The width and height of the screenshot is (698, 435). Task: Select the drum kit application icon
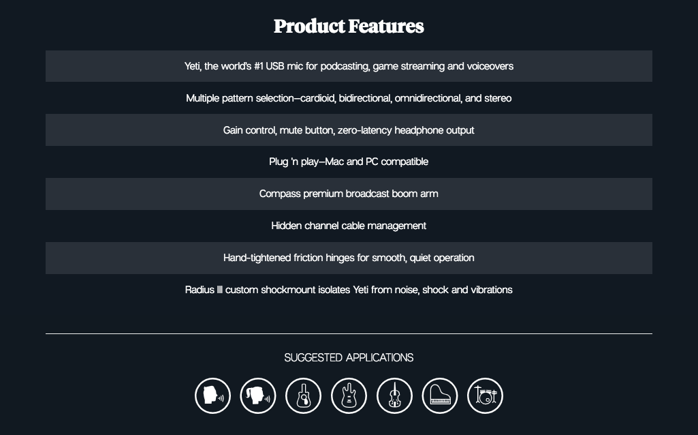(x=486, y=395)
